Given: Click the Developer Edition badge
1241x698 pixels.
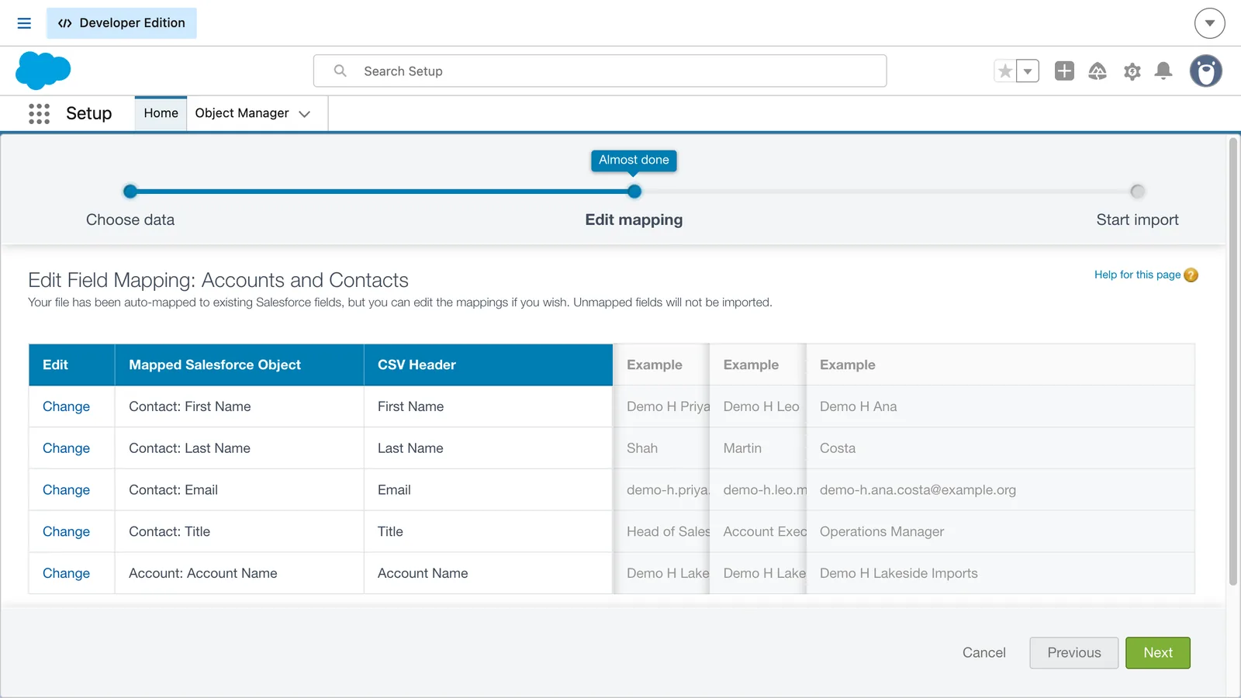Looking at the screenshot, I should pyautogui.click(x=122, y=23).
